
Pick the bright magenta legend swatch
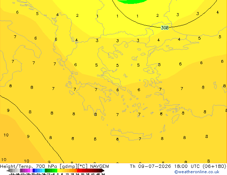29,170
